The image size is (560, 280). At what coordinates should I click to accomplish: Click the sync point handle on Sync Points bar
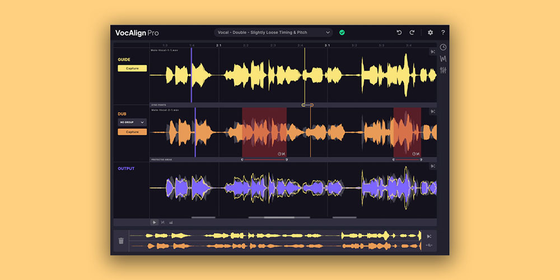[x=307, y=105]
